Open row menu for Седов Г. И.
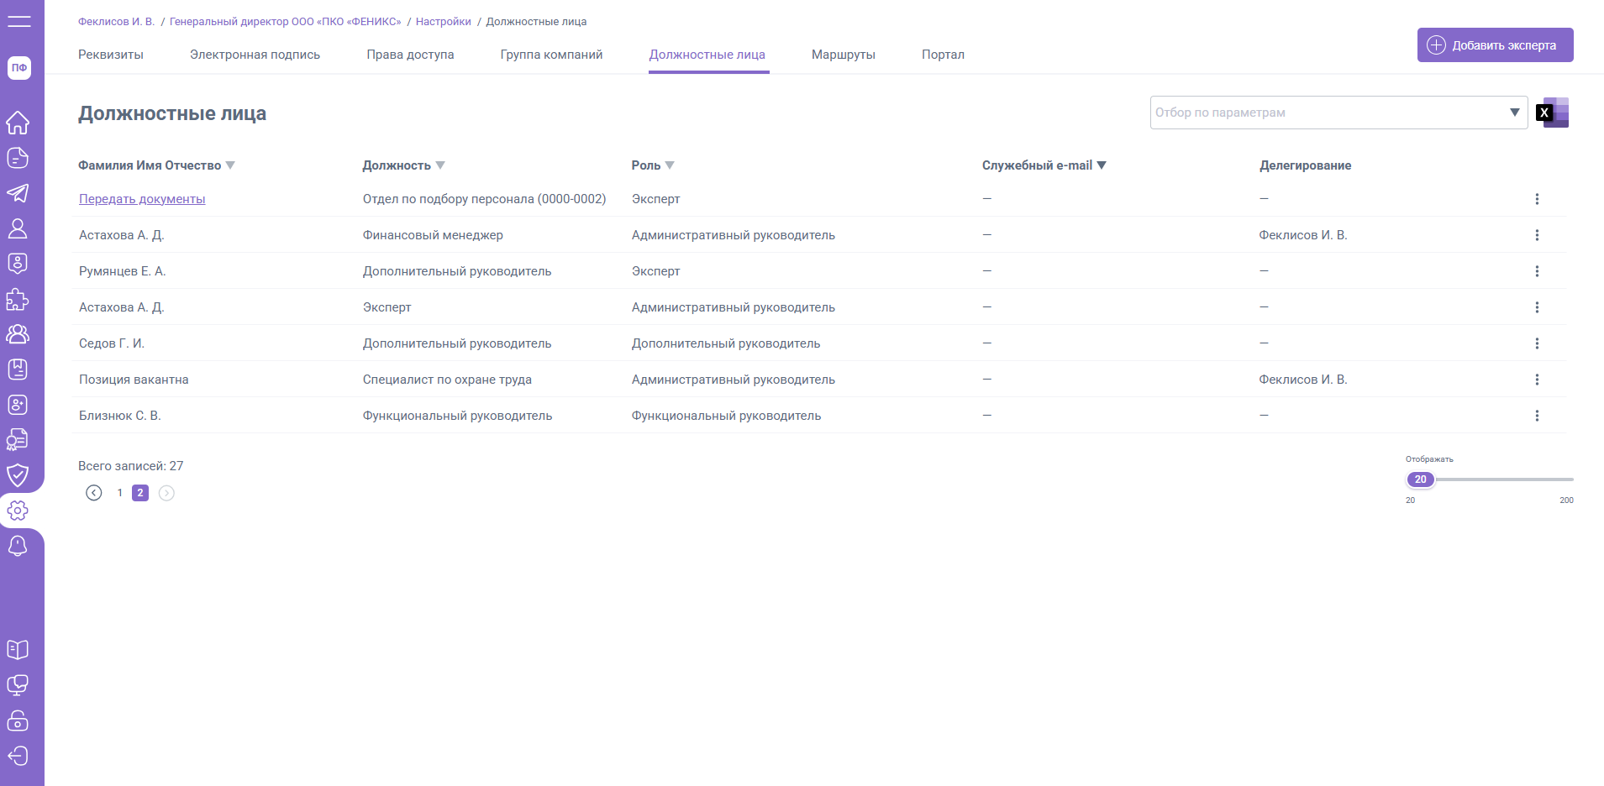1604x786 pixels. pyautogui.click(x=1537, y=343)
